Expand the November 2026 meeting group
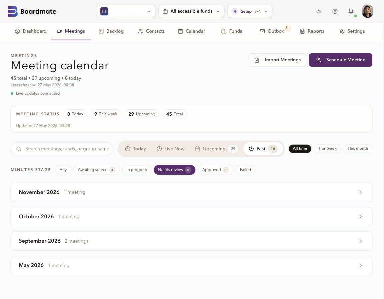 click(x=191, y=192)
